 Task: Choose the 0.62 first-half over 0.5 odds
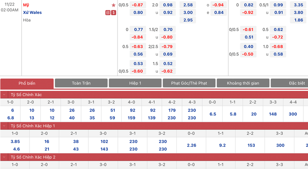coord(278,30)
